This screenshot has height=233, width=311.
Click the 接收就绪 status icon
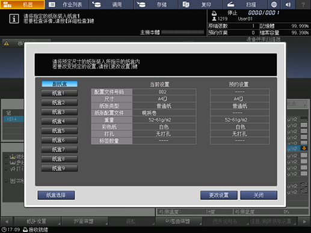25,229
